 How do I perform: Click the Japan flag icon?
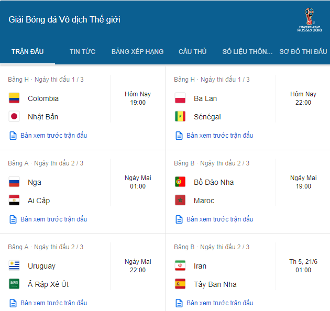(x=14, y=117)
